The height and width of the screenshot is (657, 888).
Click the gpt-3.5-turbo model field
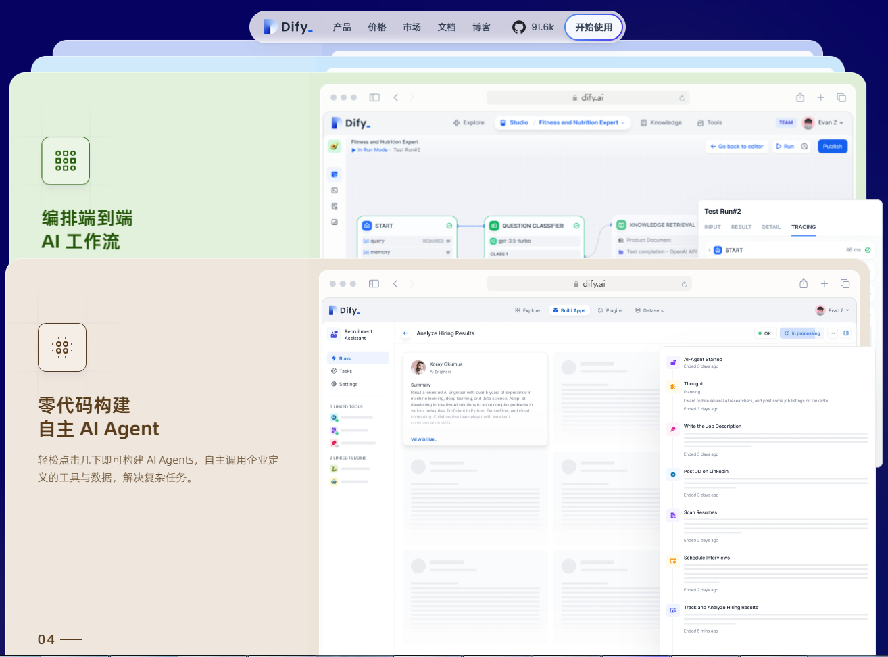tap(534, 241)
